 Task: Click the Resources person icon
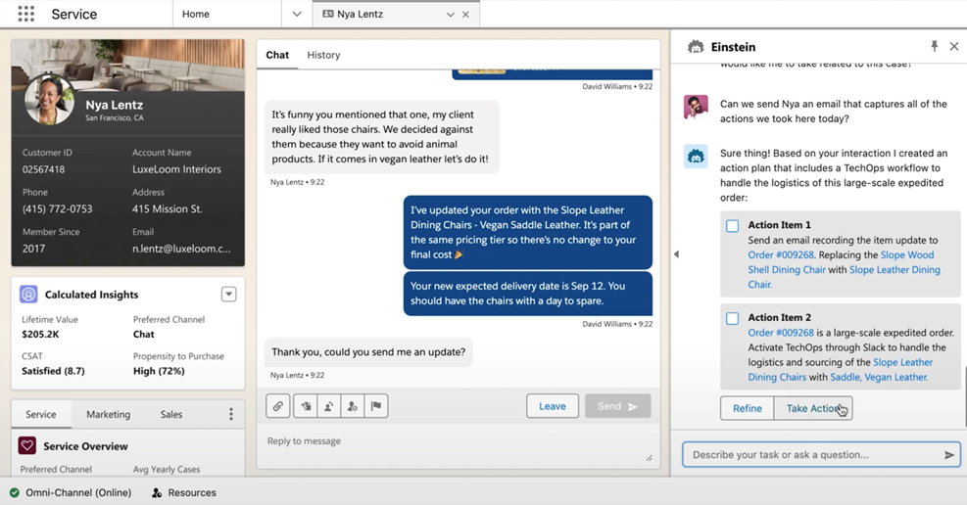coord(157,492)
